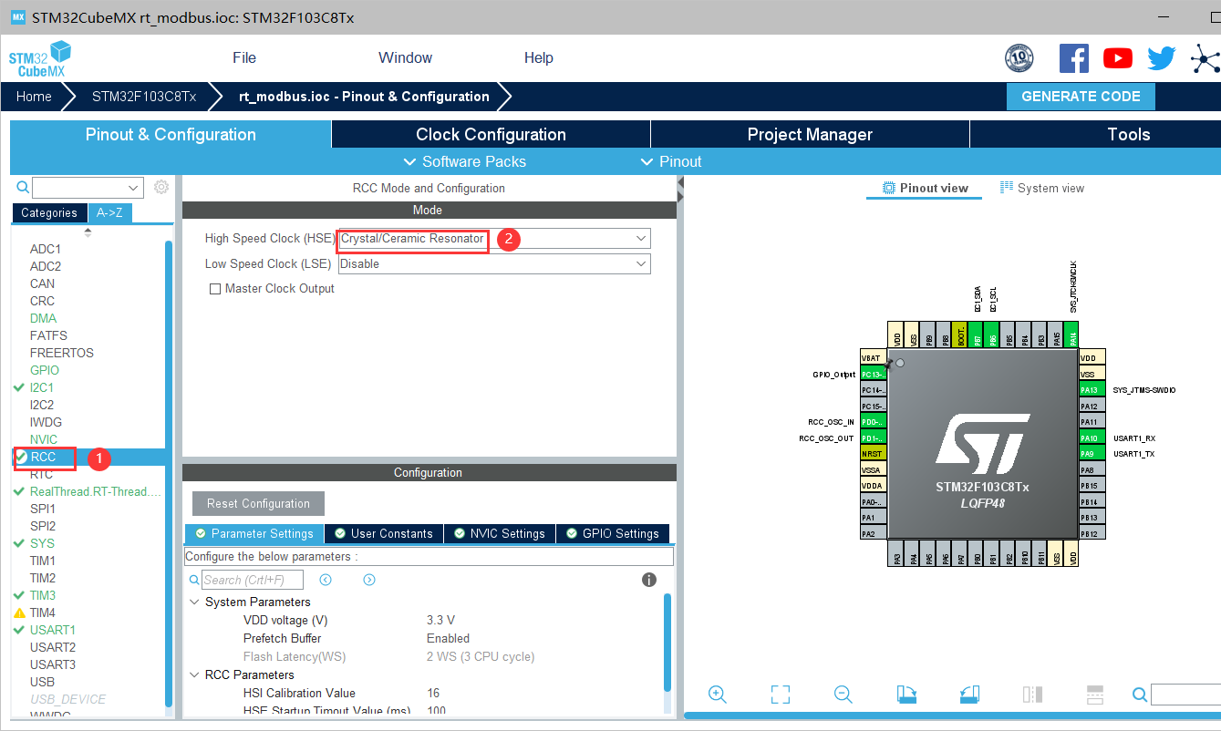Viewport: 1221px width, 731px height.
Task: Click the 10-year anniversary badge icon
Action: [x=1019, y=58]
